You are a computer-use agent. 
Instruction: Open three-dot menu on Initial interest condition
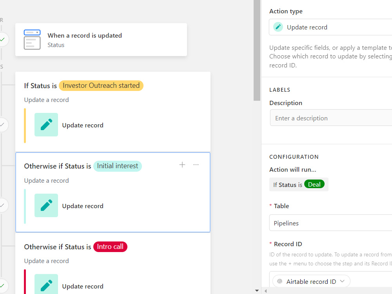[196, 165]
